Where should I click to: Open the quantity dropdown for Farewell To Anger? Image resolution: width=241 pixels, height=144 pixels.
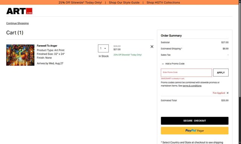click(103, 49)
